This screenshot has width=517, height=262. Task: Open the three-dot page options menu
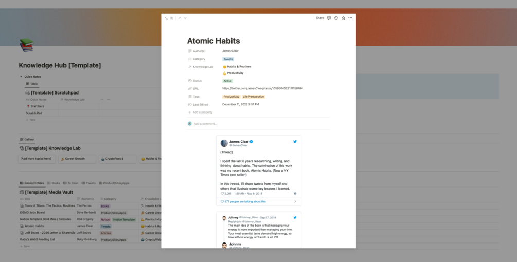[x=350, y=18]
